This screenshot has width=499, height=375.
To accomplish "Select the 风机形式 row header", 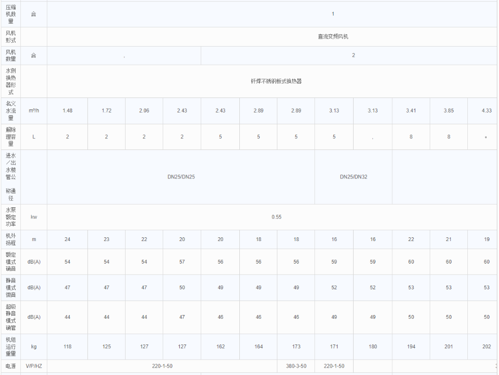I will pyautogui.click(x=11, y=37).
